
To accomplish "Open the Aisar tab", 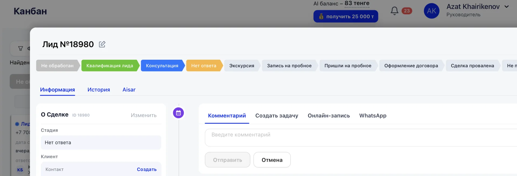I will pos(129,90).
